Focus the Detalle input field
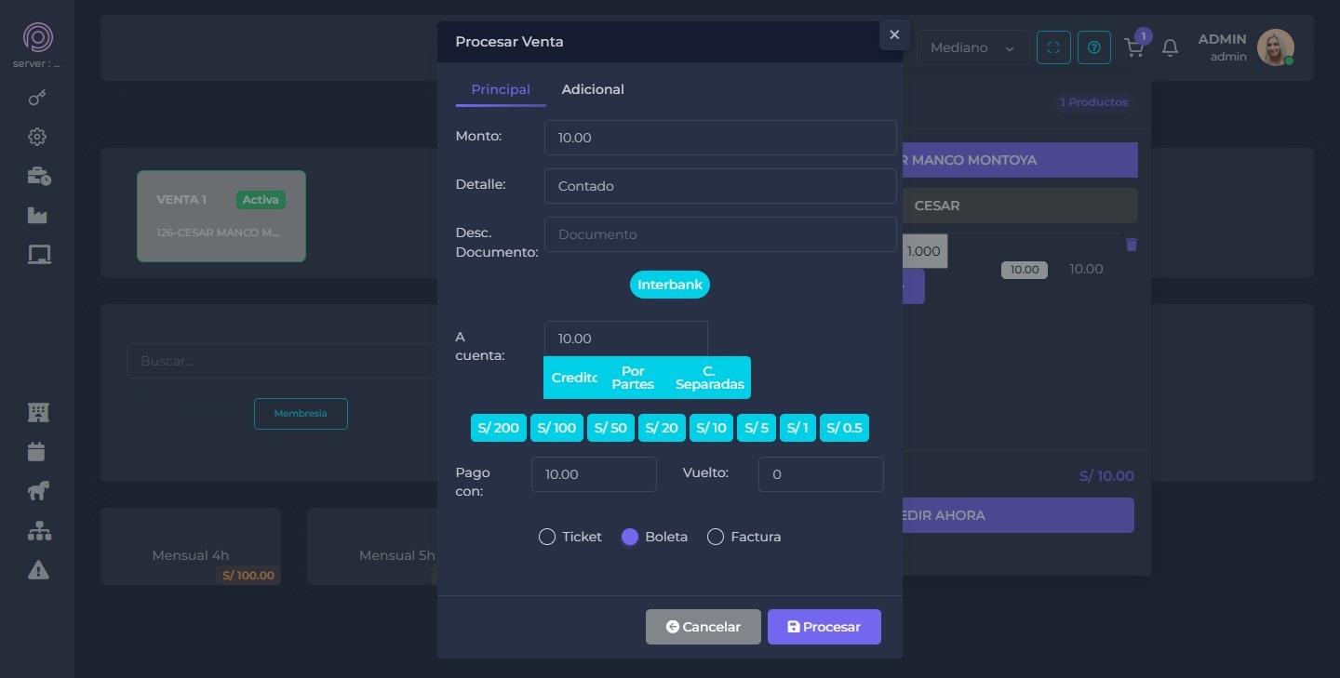 (x=720, y=186)
